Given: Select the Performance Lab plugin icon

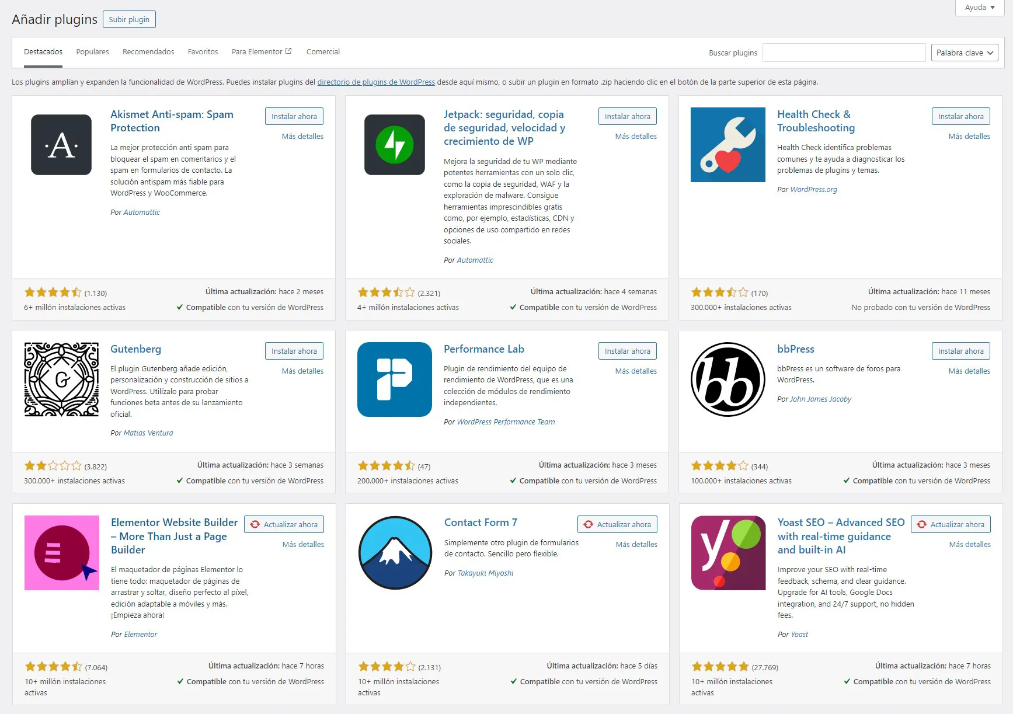Looking at the screenshot, I should (395, 379).
